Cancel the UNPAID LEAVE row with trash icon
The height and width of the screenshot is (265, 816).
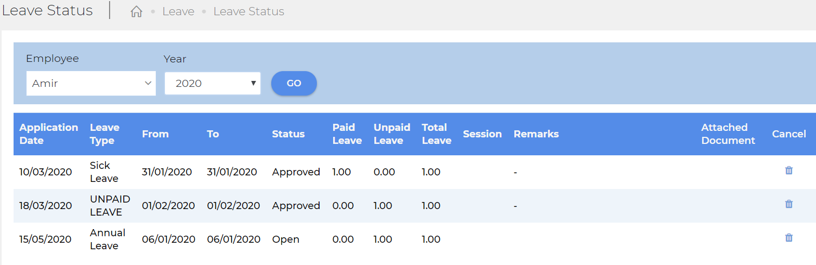pos(789,204)
